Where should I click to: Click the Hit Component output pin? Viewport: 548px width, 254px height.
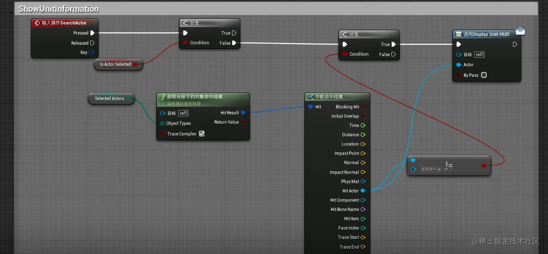coord(363,200)
